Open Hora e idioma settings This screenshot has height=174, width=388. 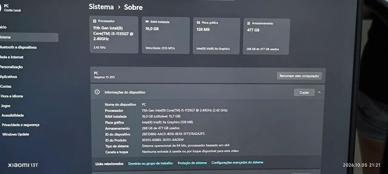tap(12, 96)
